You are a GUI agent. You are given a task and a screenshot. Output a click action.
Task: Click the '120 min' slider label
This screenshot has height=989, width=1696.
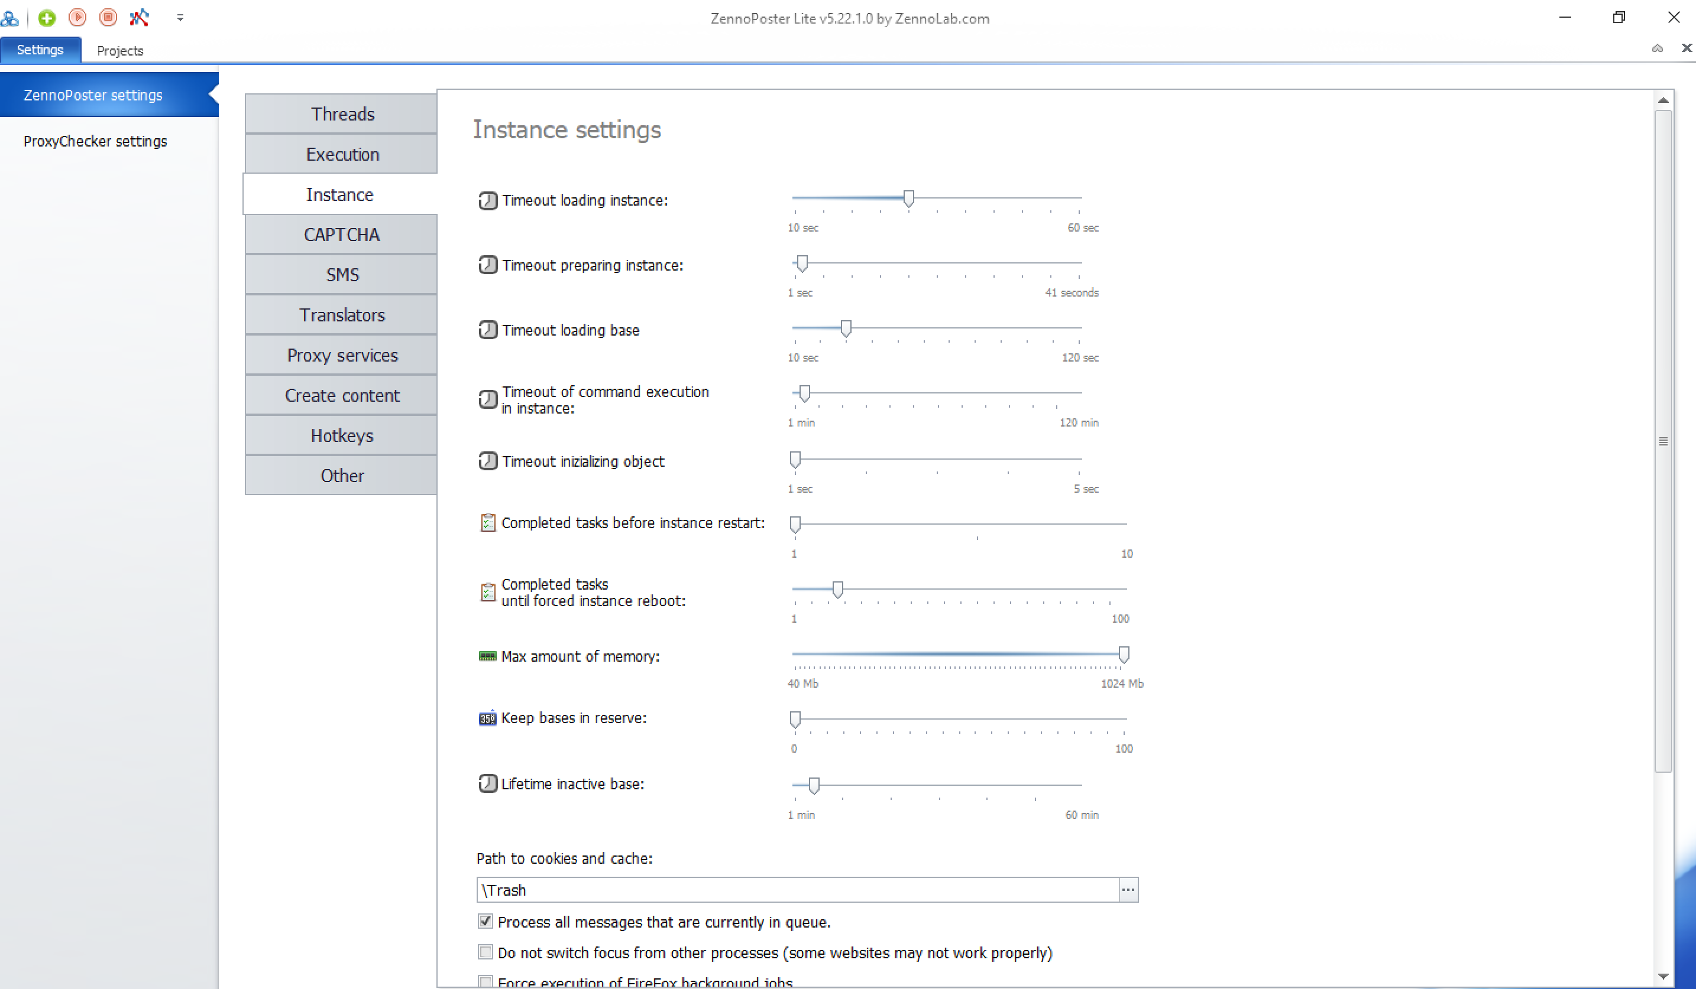pyautogui.click(x=1079, y=422)
